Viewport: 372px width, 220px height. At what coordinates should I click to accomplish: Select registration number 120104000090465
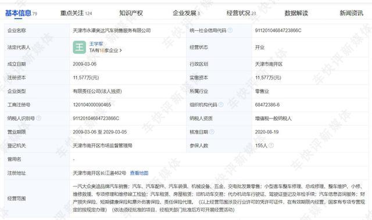pyautogui.click(x=92, y=104)
